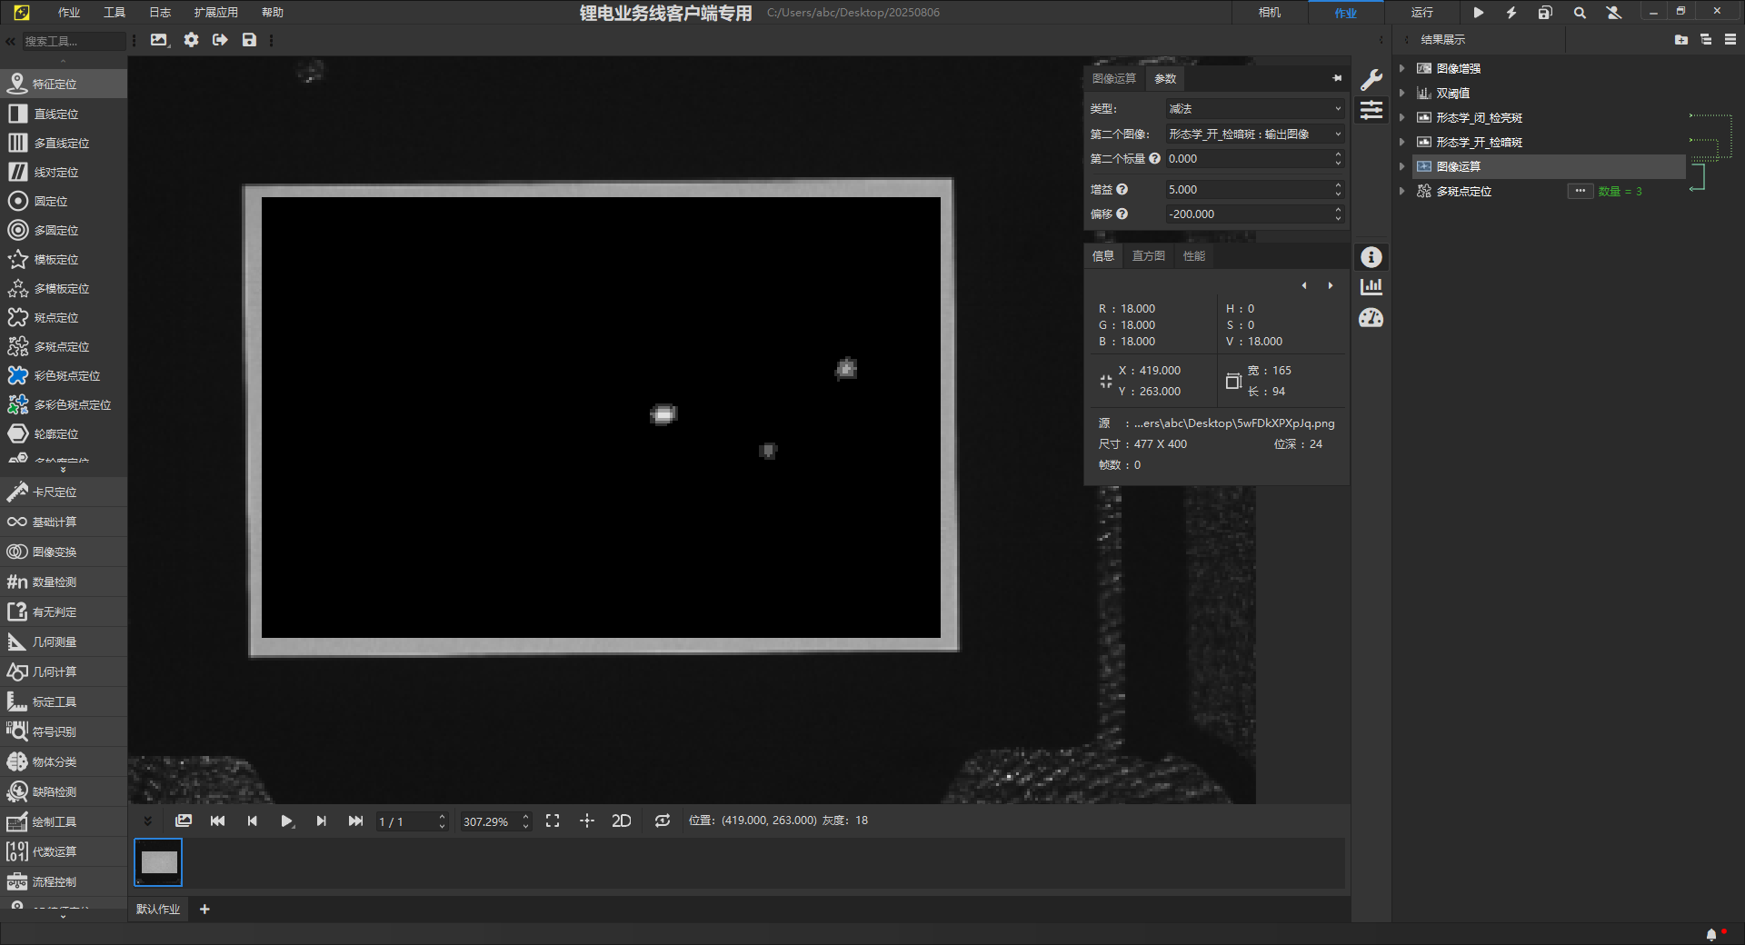The image size is (1745, 945).
Task: Open the 类型 dropdown showing 减法
Action: [1253, 108]
